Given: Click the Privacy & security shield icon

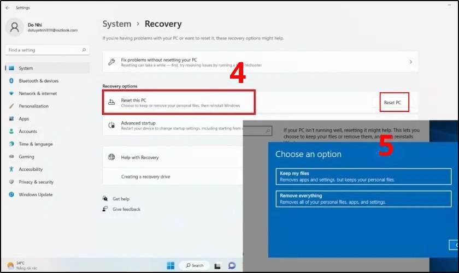Looking at the screenshot, I should 11,182.
